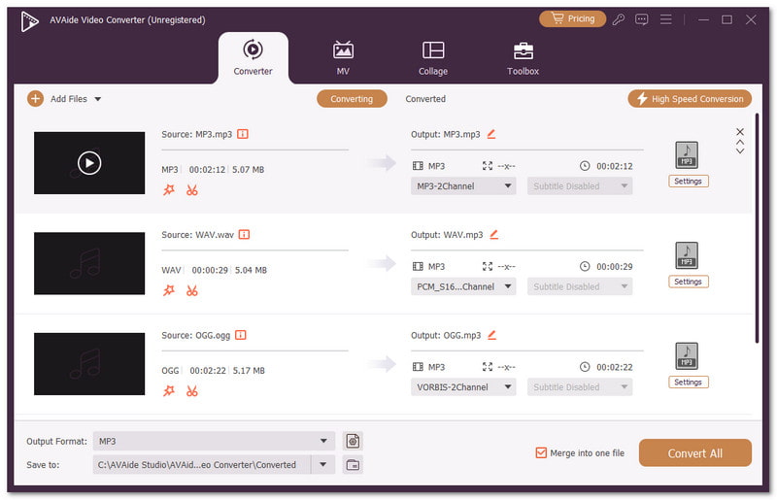
Task: Open info for source WAV.wav
Action: tap(245, 234)
